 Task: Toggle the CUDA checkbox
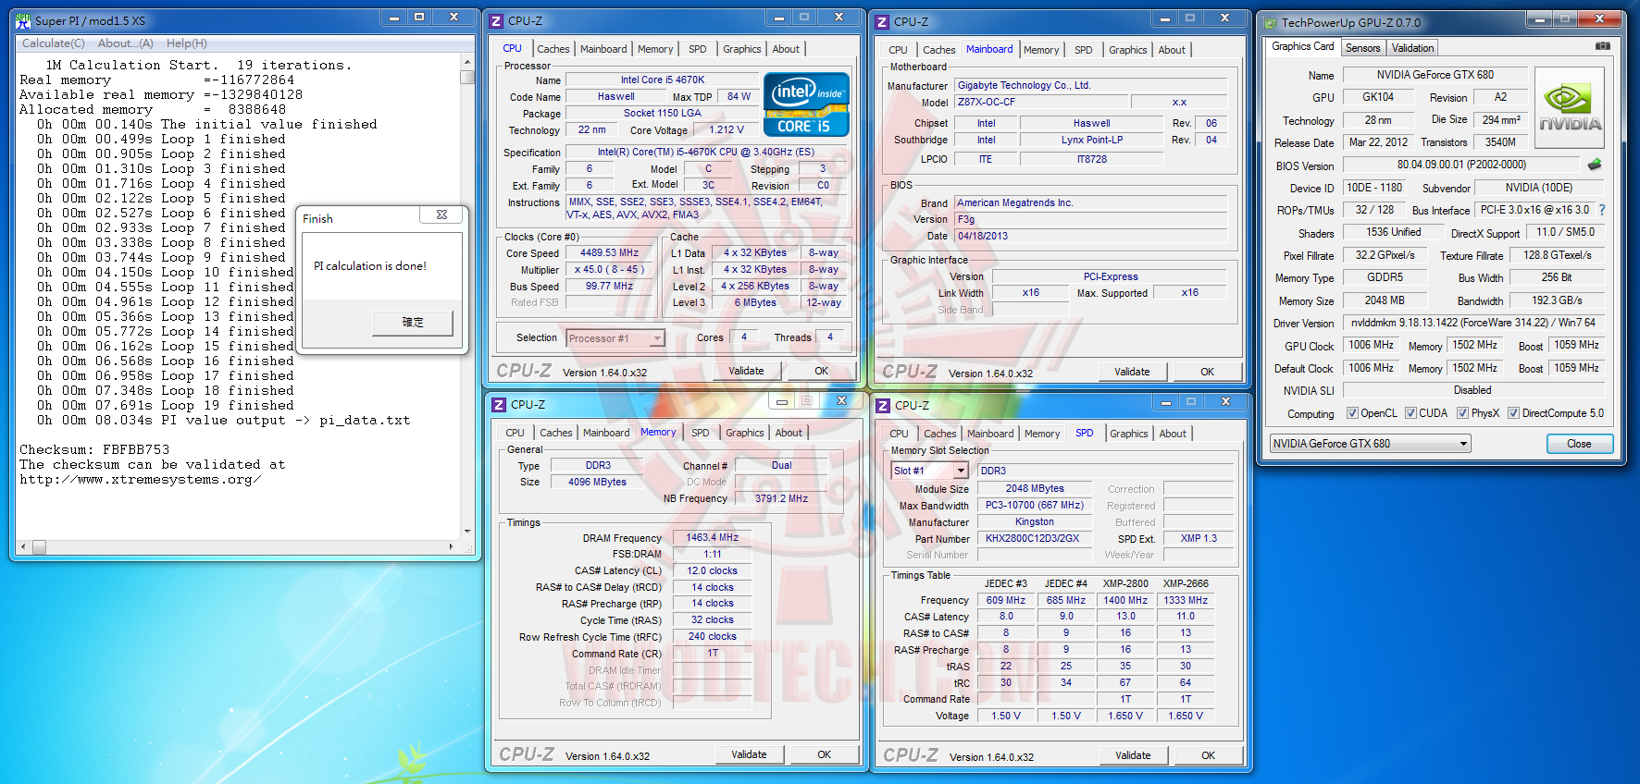click(1410, 413)
